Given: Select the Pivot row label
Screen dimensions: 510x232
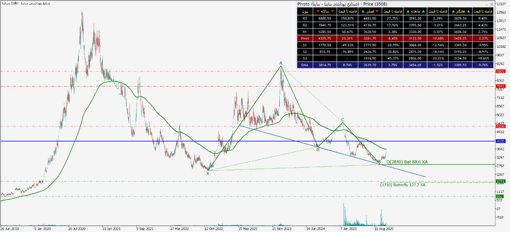Looking at the screenshot, I should 305,38.
